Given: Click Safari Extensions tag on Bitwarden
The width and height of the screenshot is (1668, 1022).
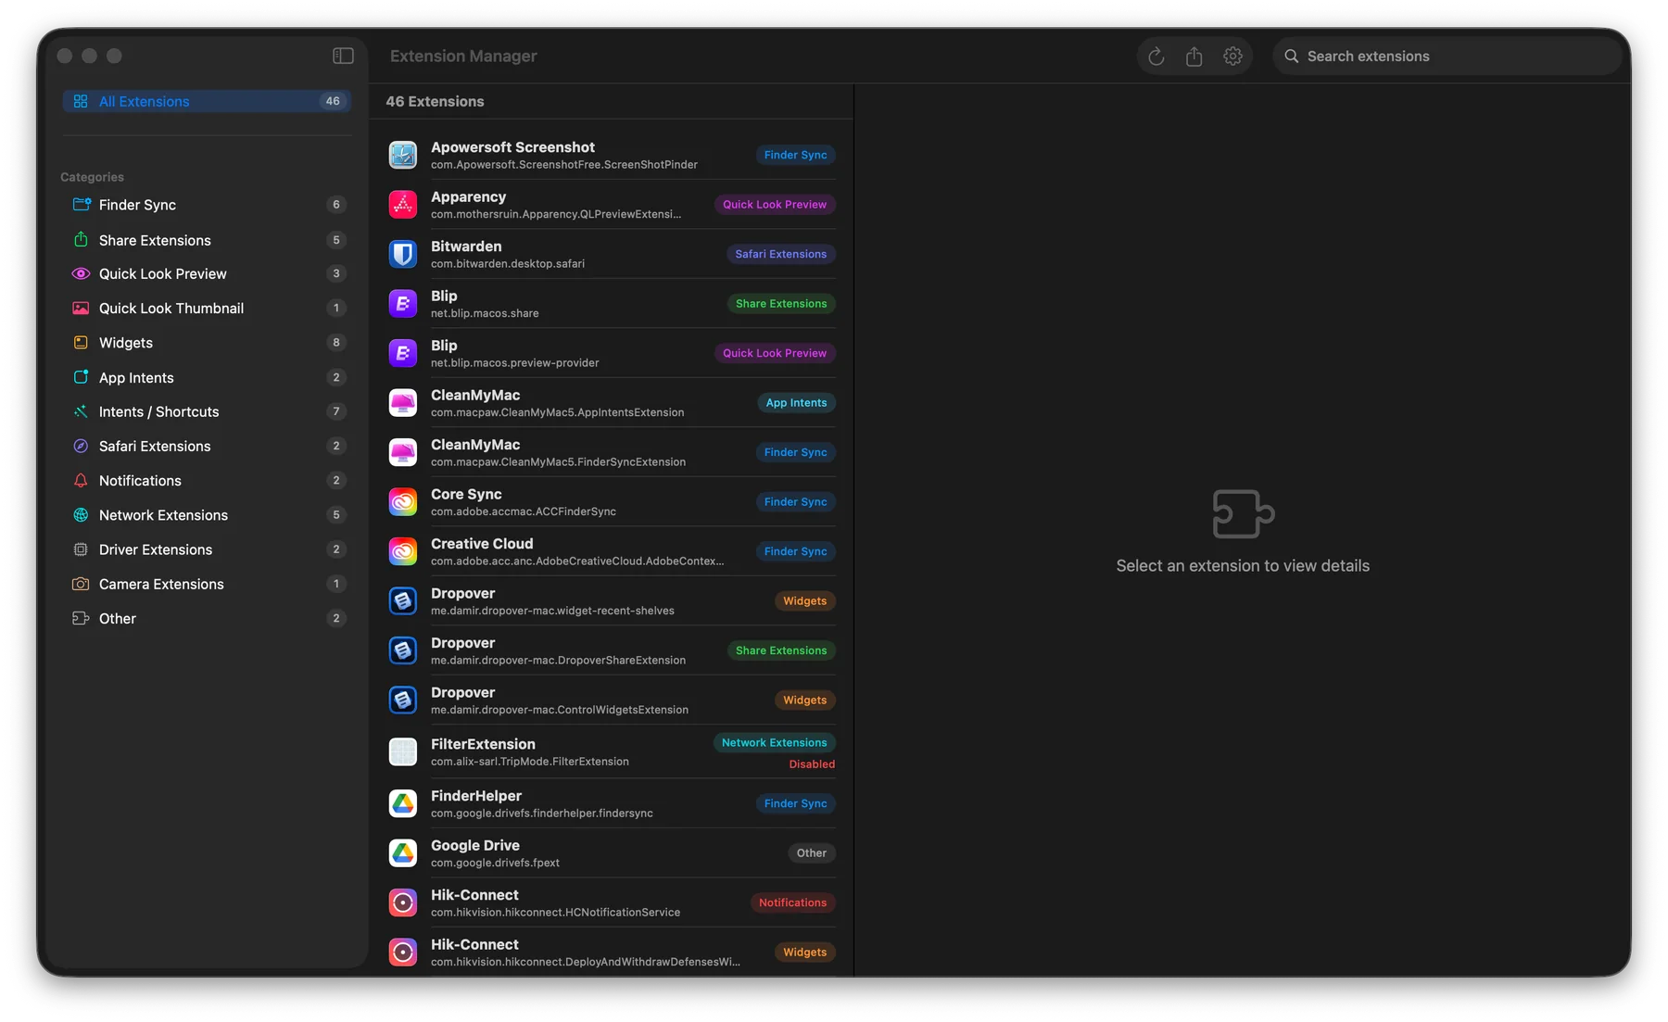Looking at the screenshot, I should [x=780, y=254].
